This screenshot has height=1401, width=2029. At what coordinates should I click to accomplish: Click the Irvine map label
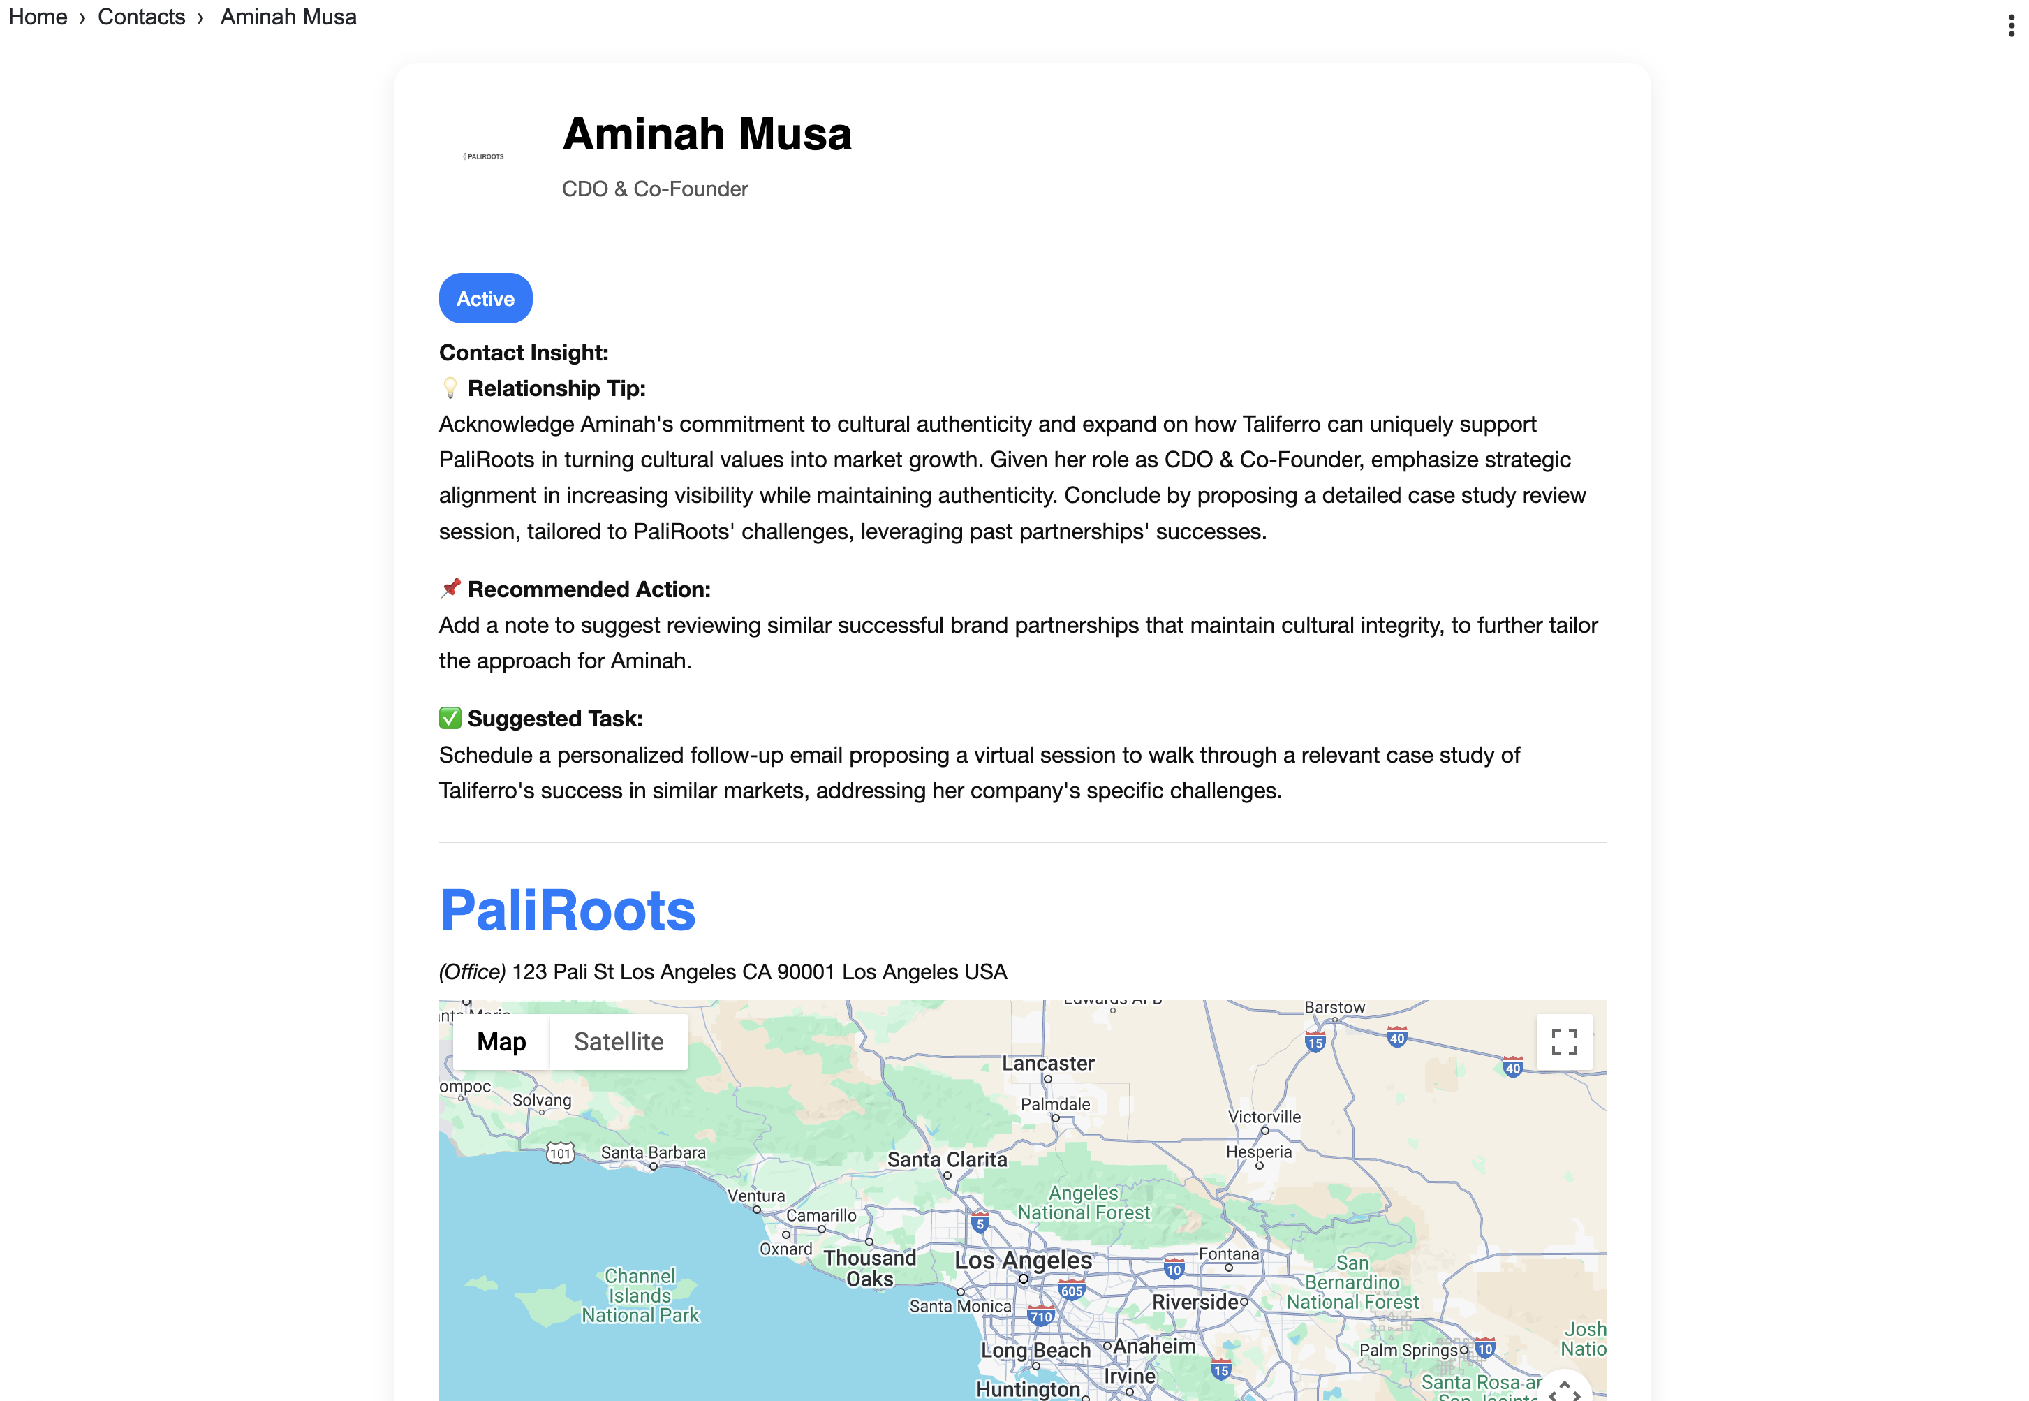(x=1130, y=1376)
